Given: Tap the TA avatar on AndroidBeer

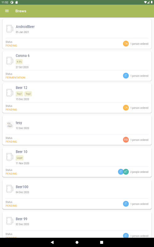Looking at the screenshot, I should tap(126, 44).
